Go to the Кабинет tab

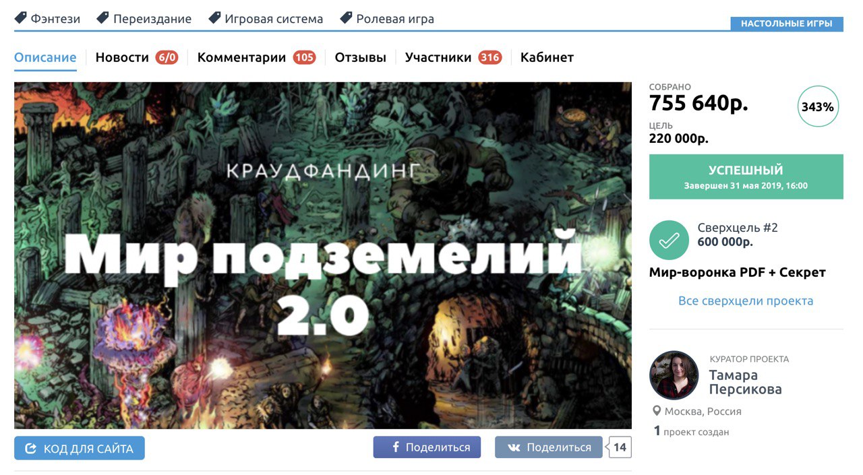(547, 57)
